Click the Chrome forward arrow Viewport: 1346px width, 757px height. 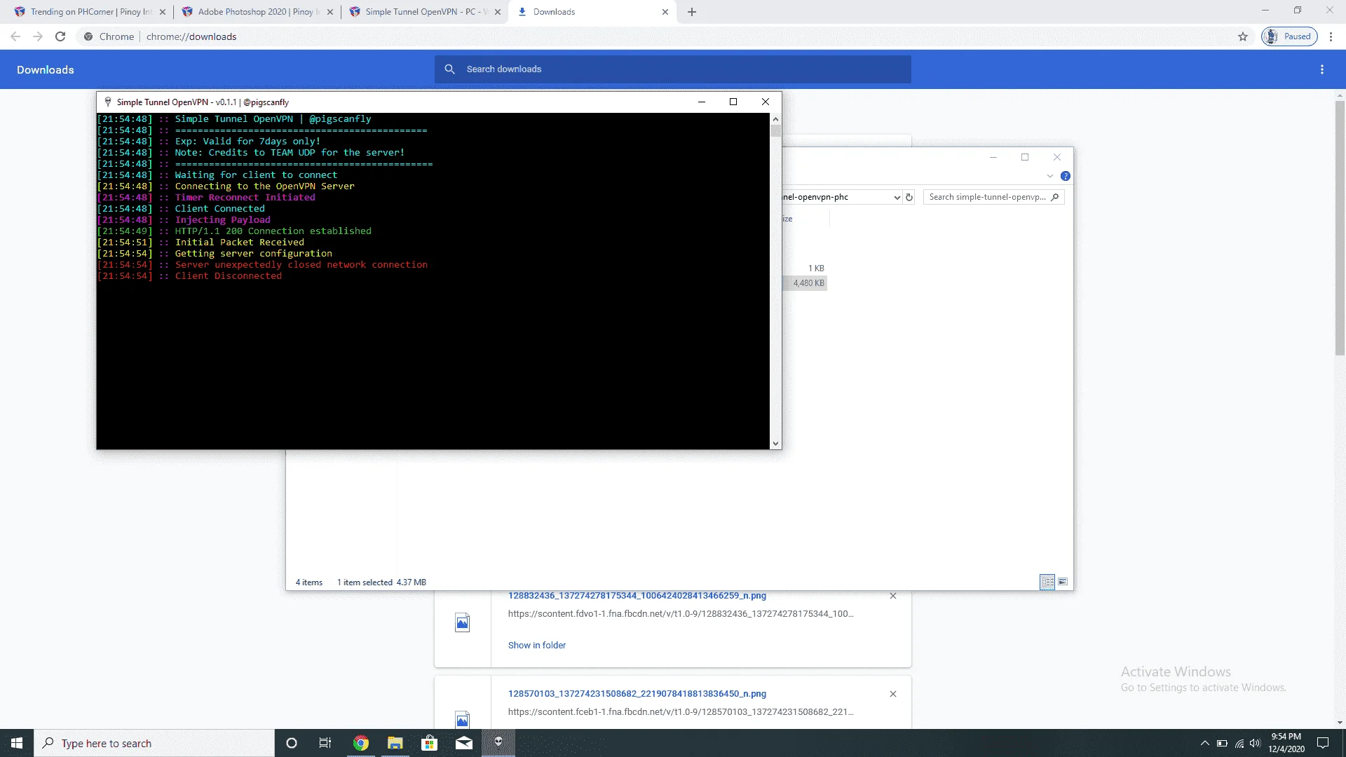coord(38,36)
